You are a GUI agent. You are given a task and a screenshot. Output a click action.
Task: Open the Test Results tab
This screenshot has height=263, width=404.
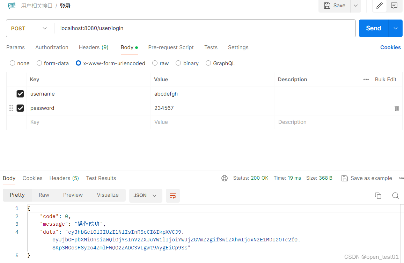click(x=101, y=178)
